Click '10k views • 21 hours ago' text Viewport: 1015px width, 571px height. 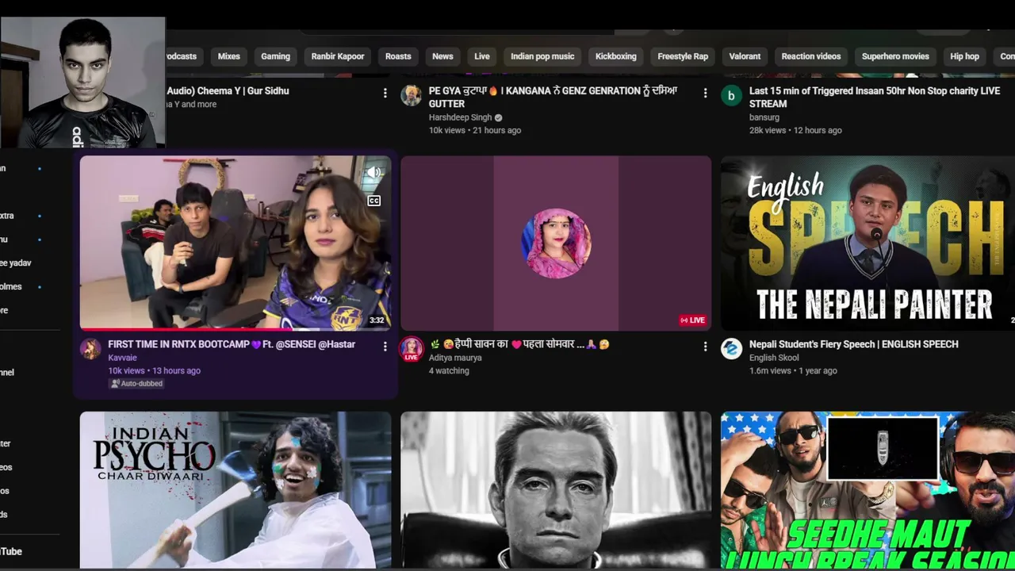(x=475, y=130)
